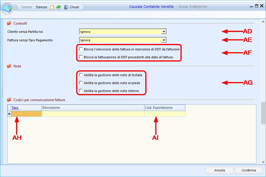Click the Controlli section folder icon
Screen dimensions: 266x177
click(x=9, y=23)
